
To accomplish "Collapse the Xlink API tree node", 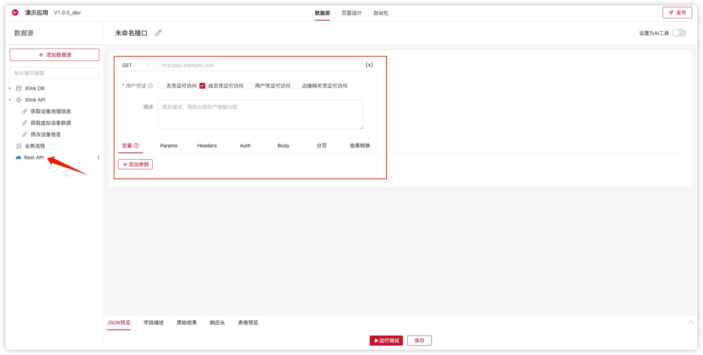I will click(10, 100).
